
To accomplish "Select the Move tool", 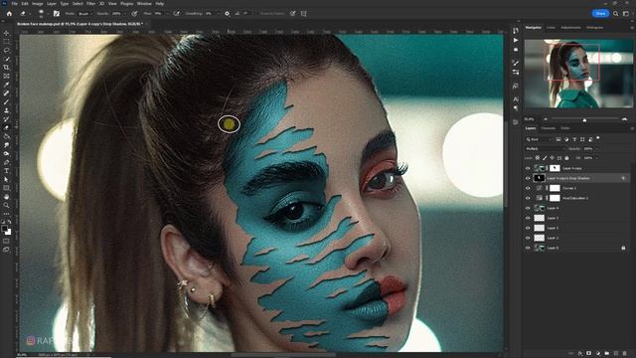I will click(x=6, y=33).
